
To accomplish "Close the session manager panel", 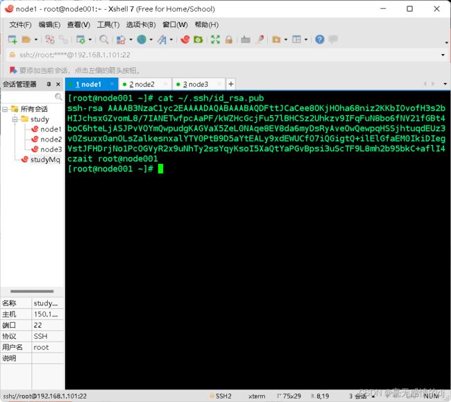I will click(x=58, y=84).
